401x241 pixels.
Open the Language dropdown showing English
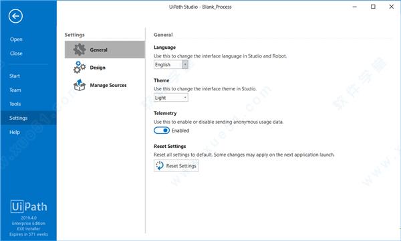coord(171,64)
